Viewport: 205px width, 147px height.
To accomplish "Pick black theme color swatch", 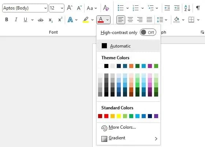I will point(106,66).
